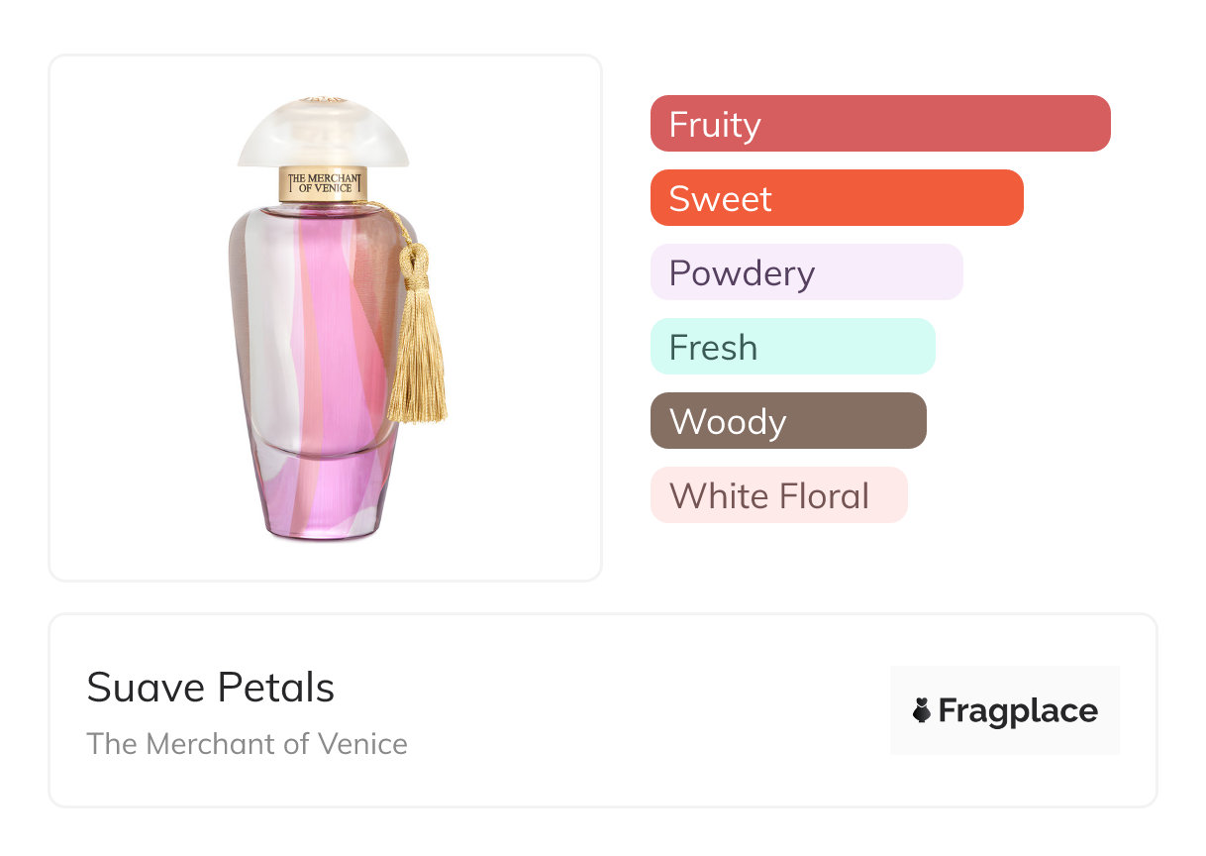Choose the Powdery accord bar
The width and height of the screenshot is (1206, 856).
click(806, 272)
